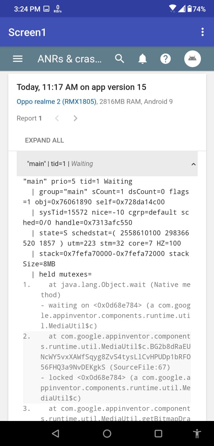The height and width of the screenshot is (446, 214).
Task: Click EXPAND ALL button
Action: [44, 140]
